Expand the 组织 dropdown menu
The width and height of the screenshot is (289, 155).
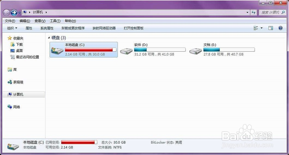(12, 28)
